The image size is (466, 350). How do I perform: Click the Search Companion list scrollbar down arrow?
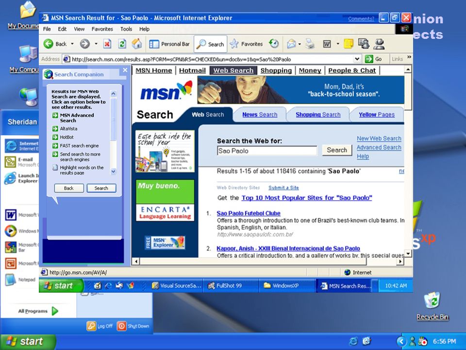point(113,172)
